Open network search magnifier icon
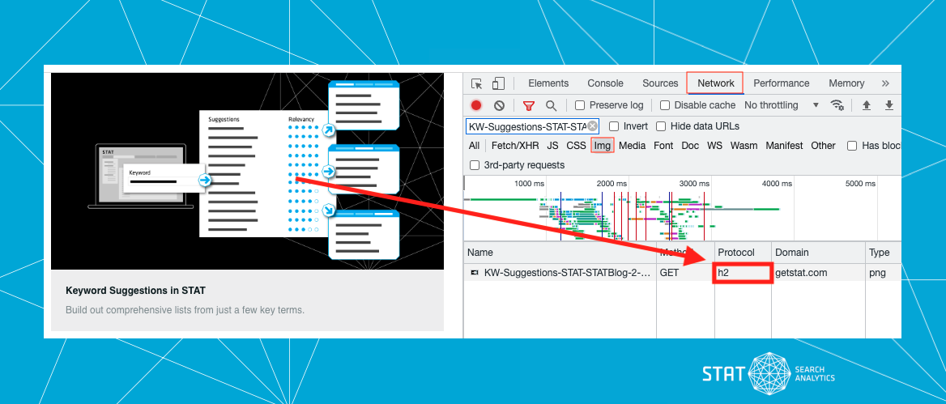 (x=551, y=105)
